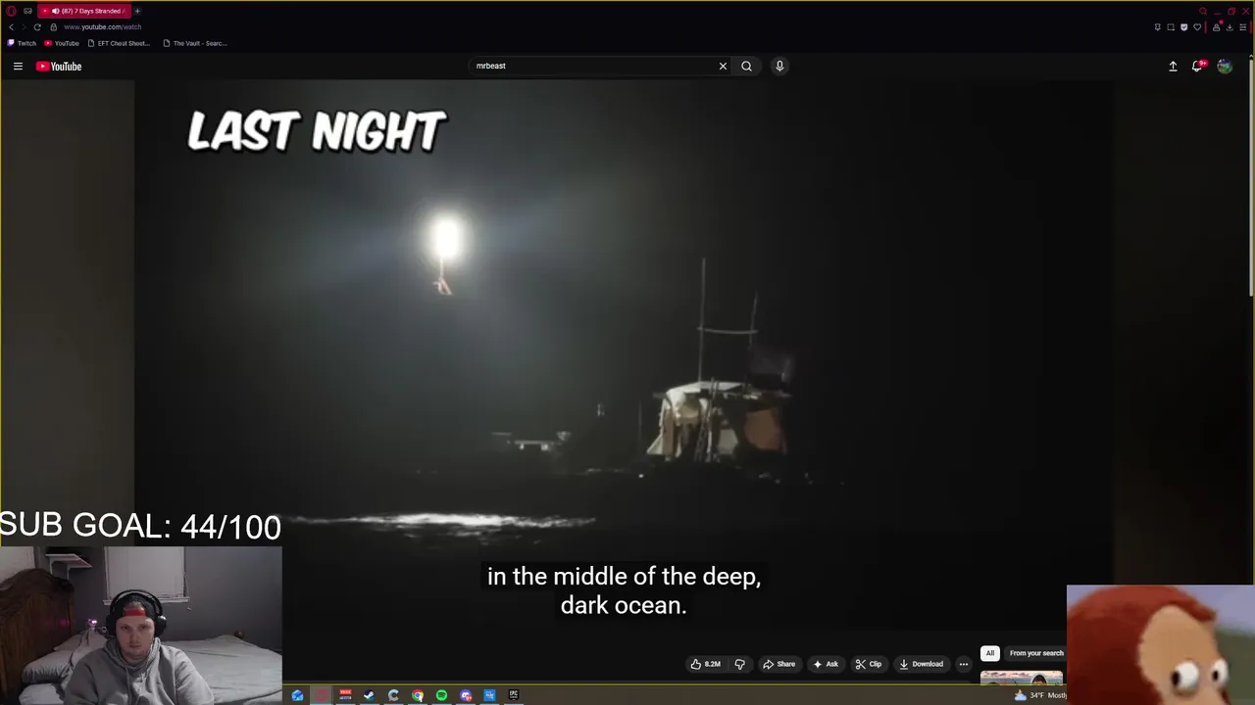This screenshot has height=705, width=1255.
Task: Open Epic Games Launcher from taskbar
Action: [x=513, y=695]
